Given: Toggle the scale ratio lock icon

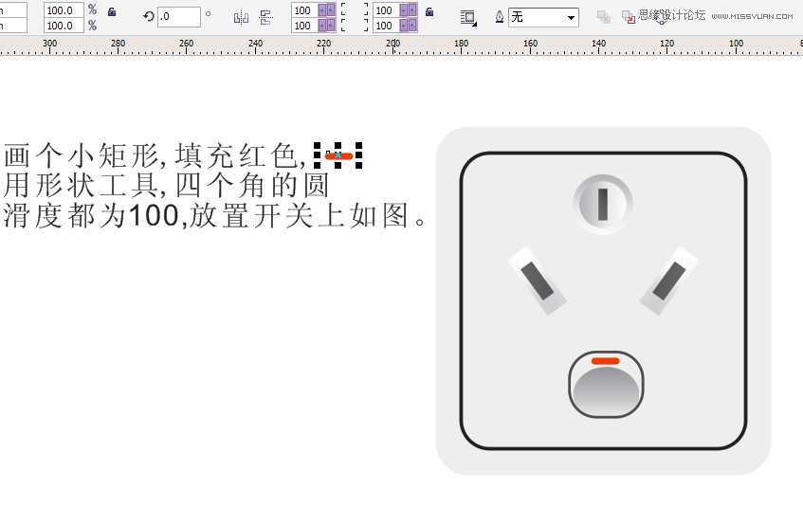Looking at the screenshot, I should tap(112, 11).
